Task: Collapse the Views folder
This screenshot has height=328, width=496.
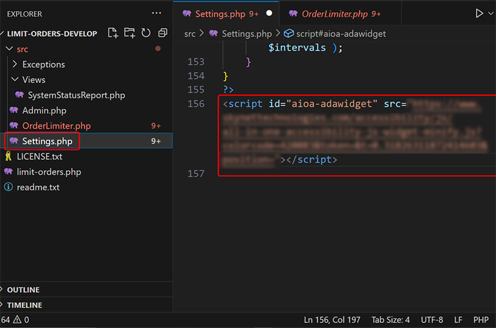Action: point(34,79)
